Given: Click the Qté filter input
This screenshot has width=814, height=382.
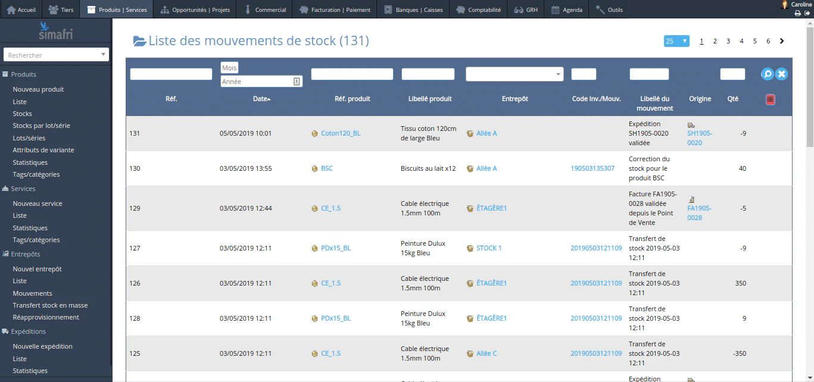Looking at the screenshot, I should point(732,74).
